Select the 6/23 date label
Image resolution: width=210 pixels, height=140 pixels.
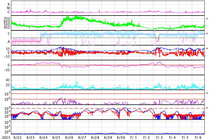tap(30, 137)
